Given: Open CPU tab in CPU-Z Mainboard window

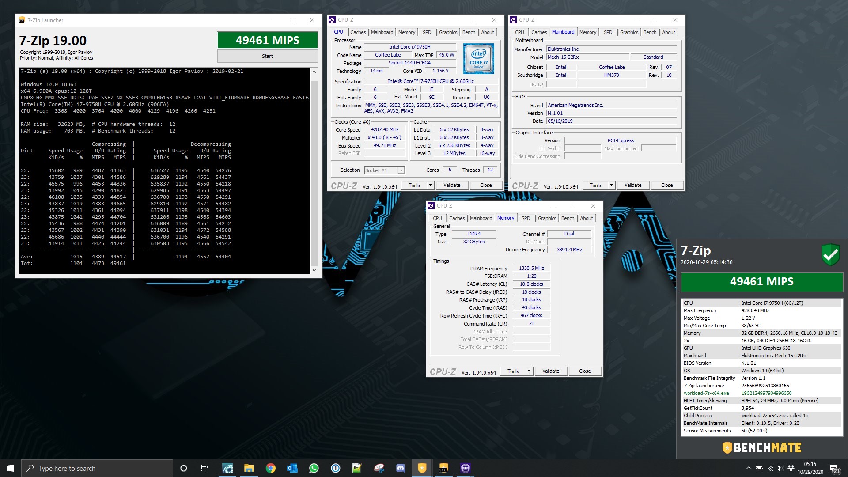Looking at the screenshot, I should point(519,32).
